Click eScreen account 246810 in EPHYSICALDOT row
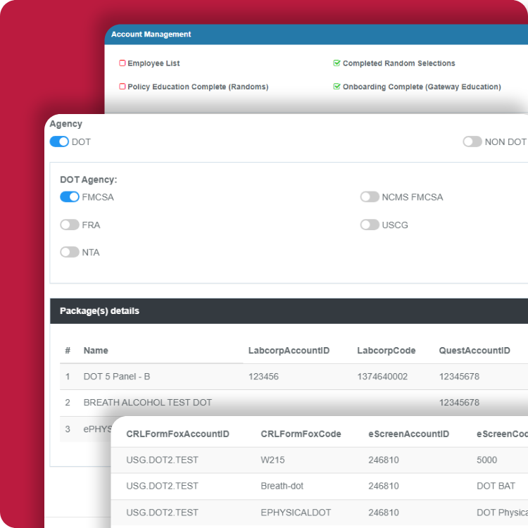The image size is (528, 528). pyautogui.click(x=384, y=513)
